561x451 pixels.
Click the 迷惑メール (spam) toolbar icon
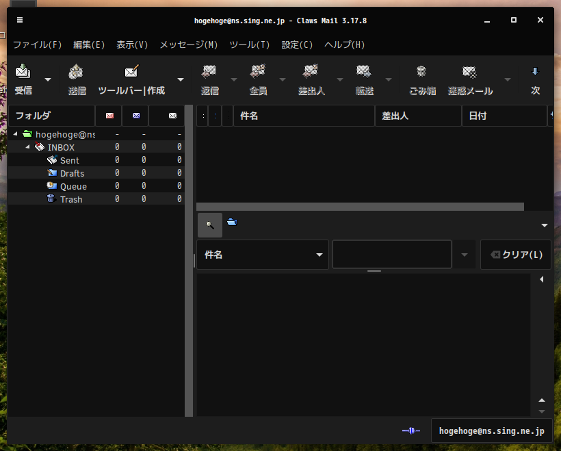470,72
